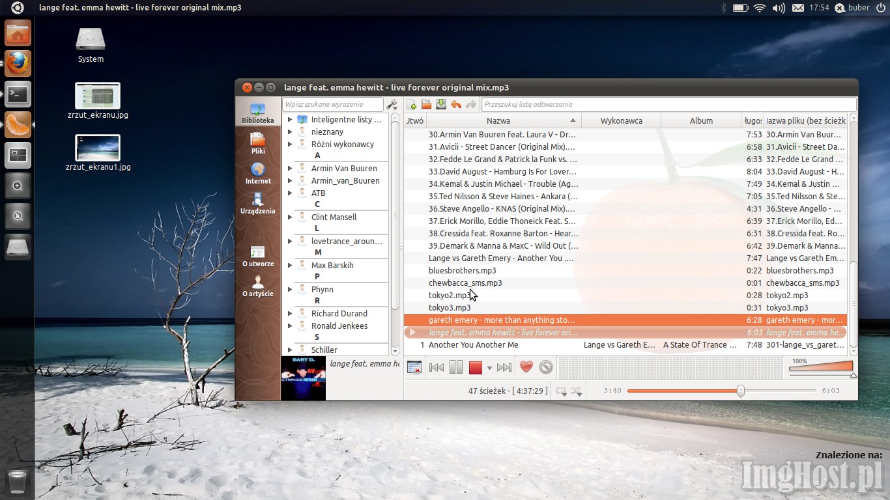Open stop-after options arrow

pos(489,368)
